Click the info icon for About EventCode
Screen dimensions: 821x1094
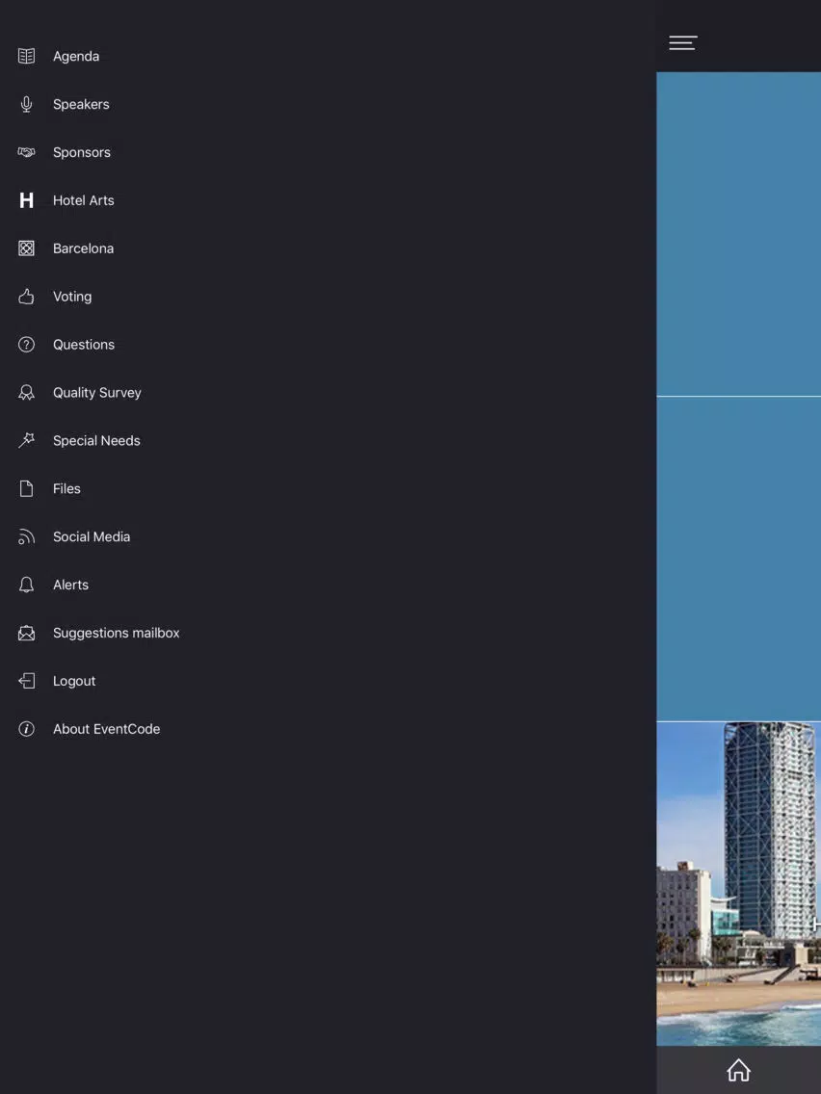pos(26,729)
